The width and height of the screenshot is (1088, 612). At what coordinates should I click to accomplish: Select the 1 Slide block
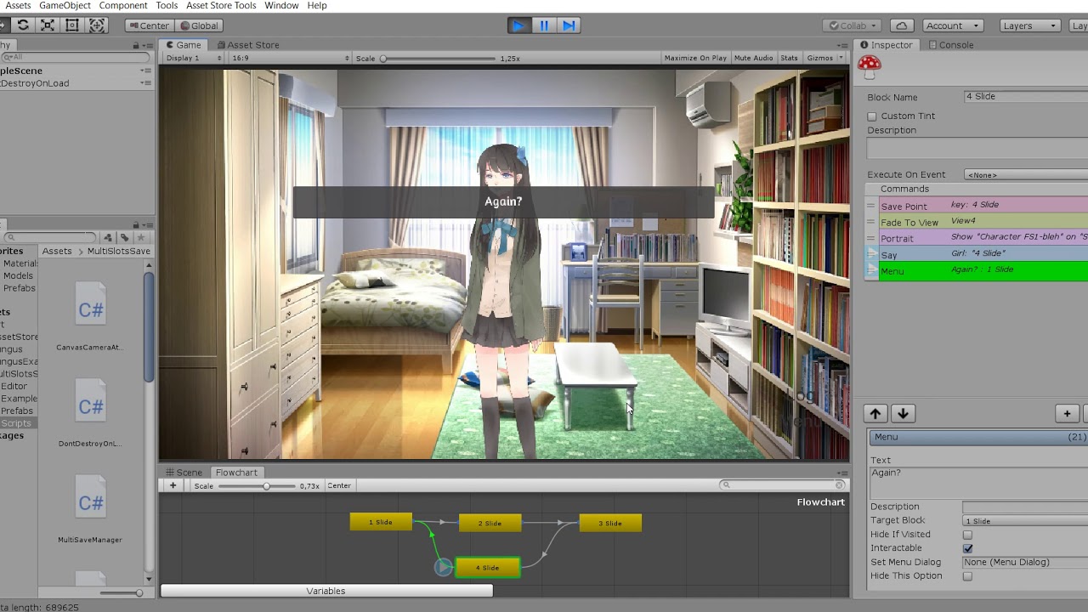click(x=381, y=522)
